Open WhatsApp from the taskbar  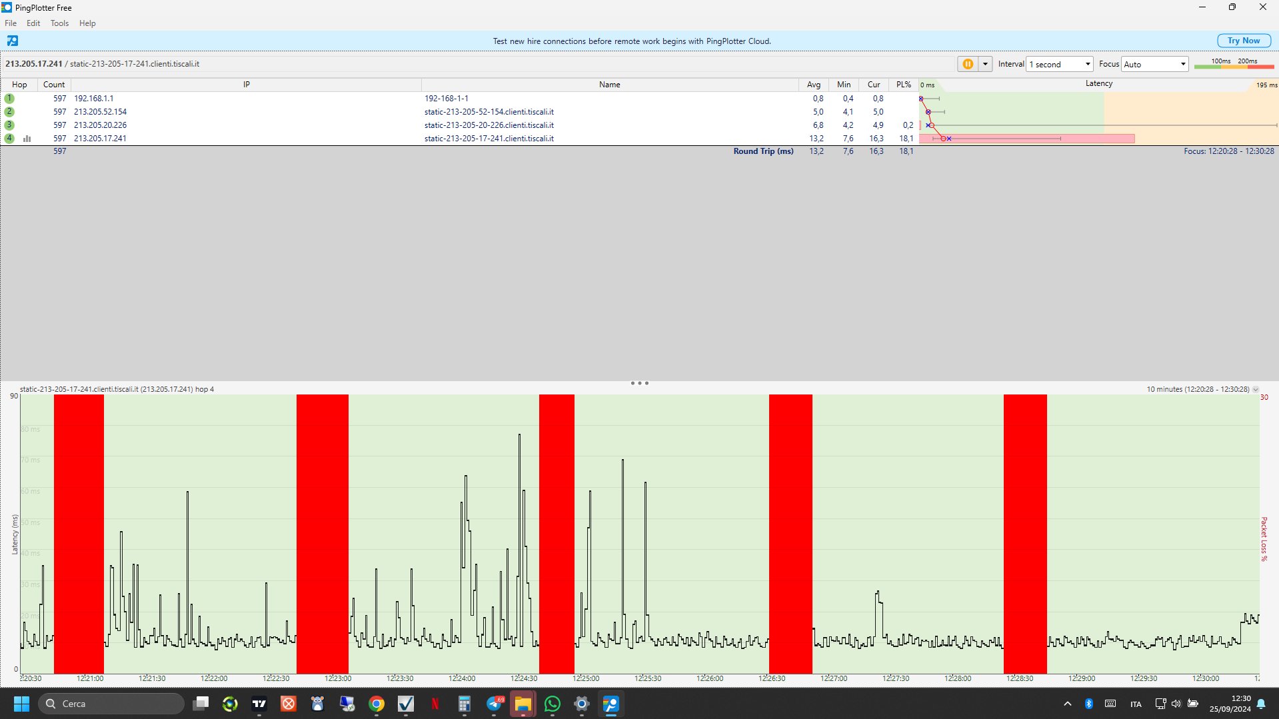click(552, 704)
